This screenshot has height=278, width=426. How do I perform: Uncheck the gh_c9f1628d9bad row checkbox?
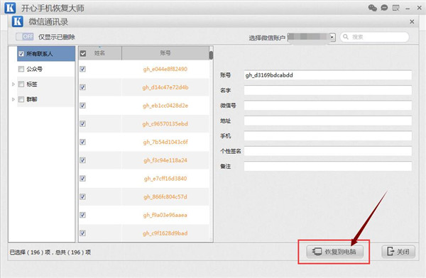coord(83,233)
